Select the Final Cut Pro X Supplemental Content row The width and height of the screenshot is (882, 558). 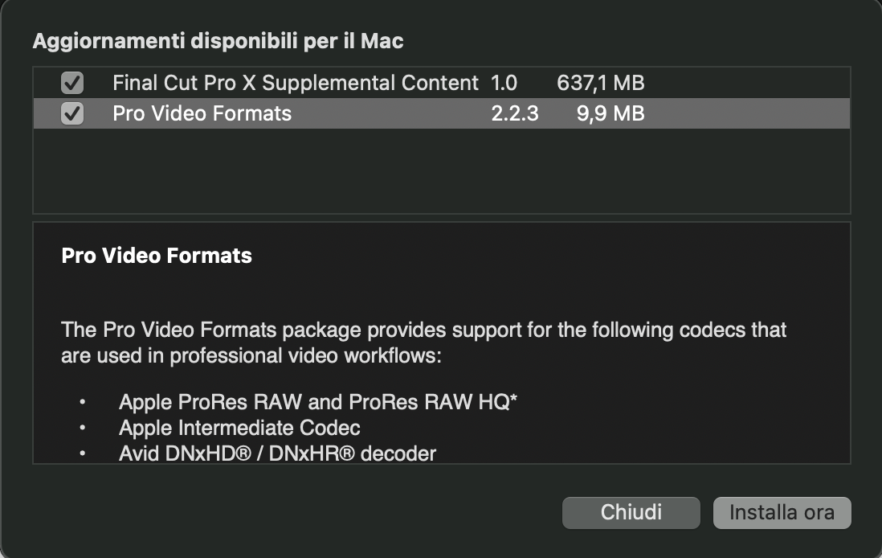[442, 83]
